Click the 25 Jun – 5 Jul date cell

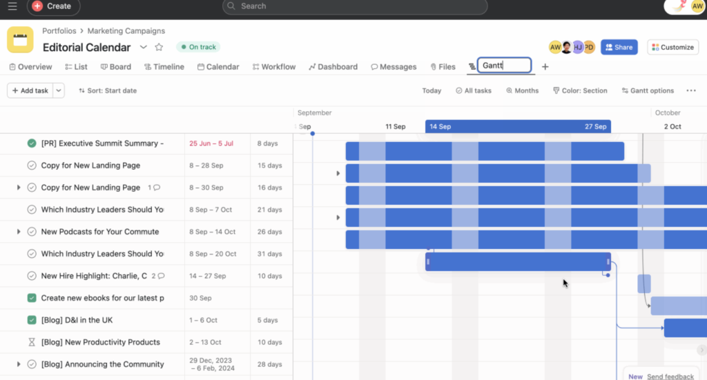click(217, 143)
